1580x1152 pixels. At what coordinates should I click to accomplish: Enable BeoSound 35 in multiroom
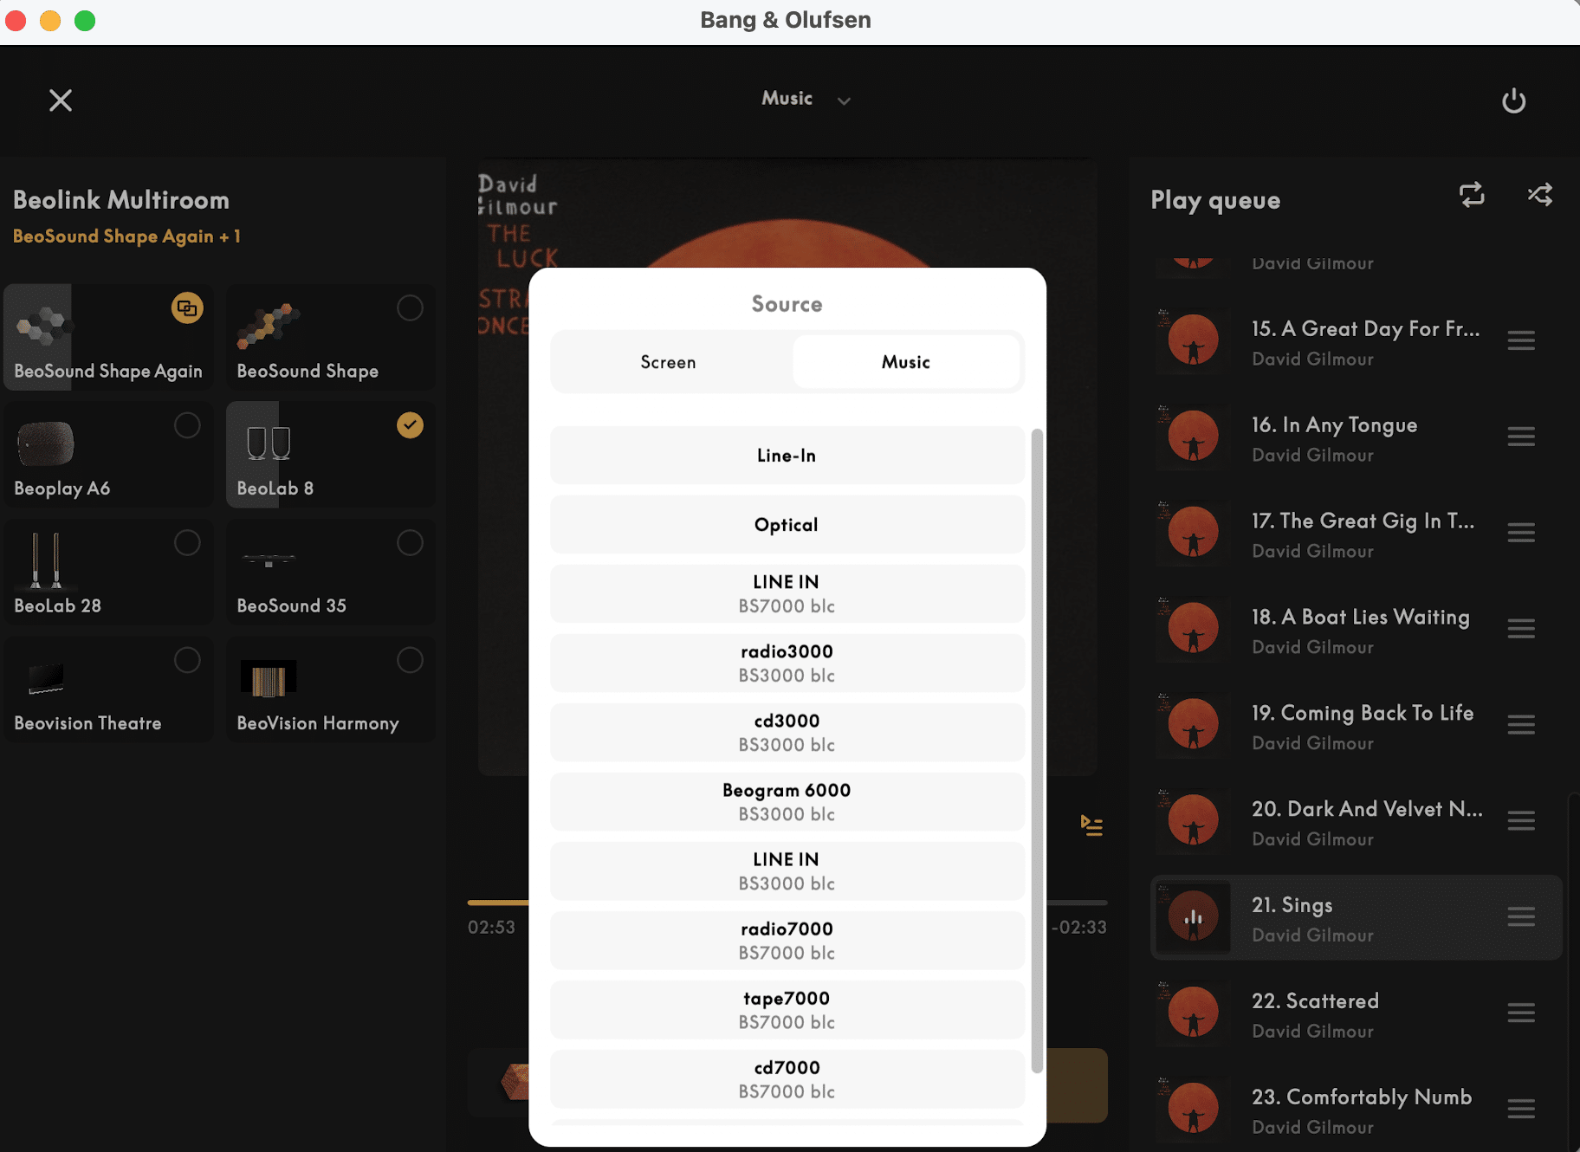point(410,543)
